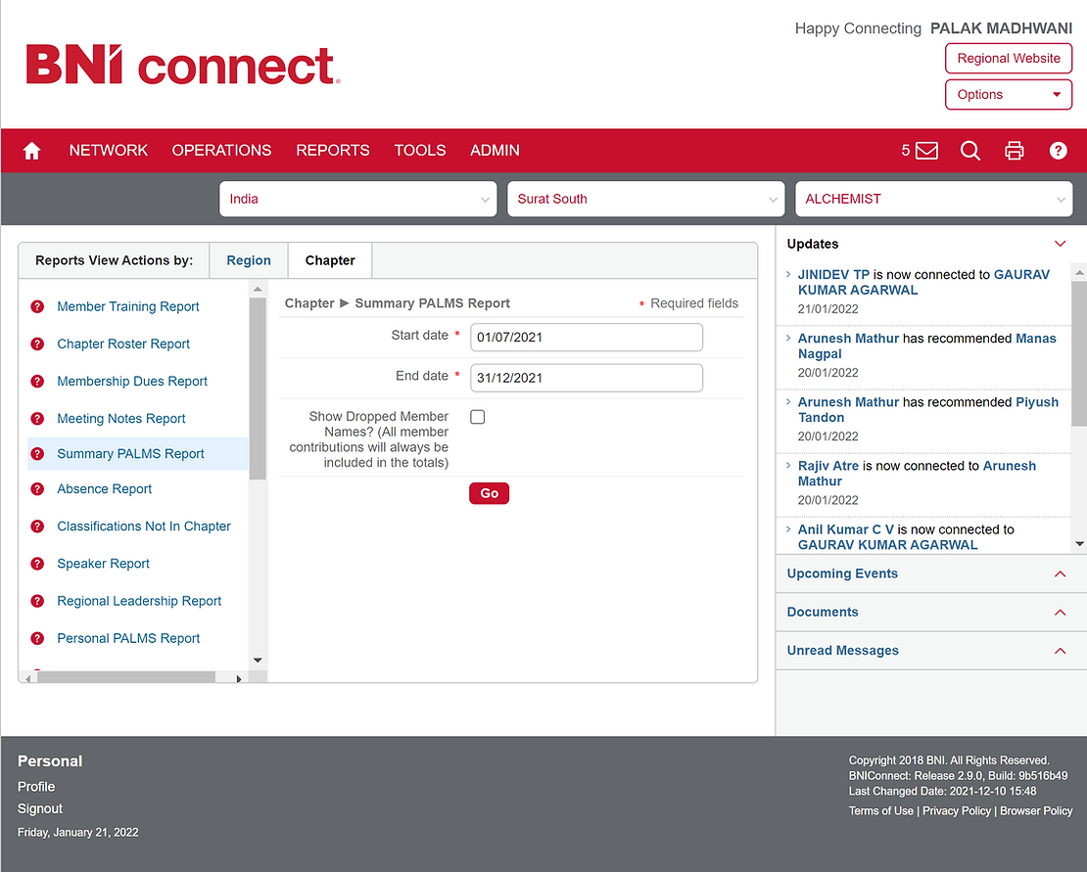Click the printer icon
1087x872 pixels.
pyautogui.click(x=1015, y=151)
